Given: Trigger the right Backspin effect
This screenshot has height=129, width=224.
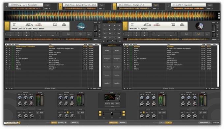Looking at the screenshot, I should click(x=117, y=59).
